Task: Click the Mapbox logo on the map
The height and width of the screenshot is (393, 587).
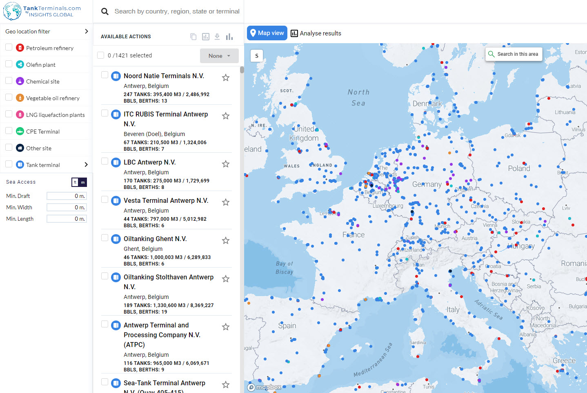Action: [x=265, y=387]
